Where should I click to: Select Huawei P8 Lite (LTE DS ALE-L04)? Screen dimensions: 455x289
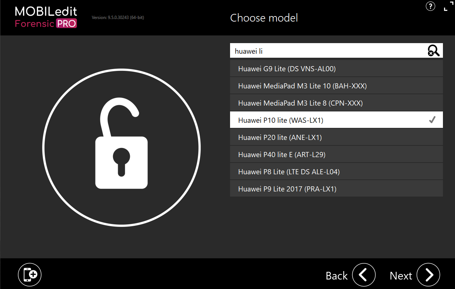[336, 172]
